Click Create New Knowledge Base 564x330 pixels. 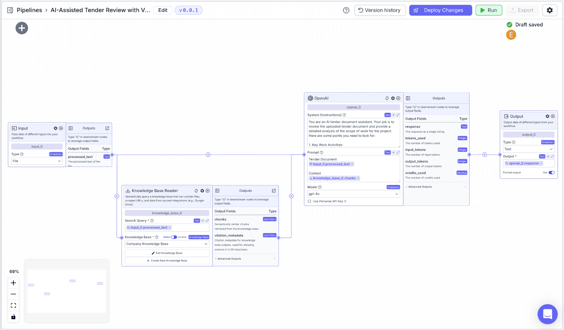point(167,261)
